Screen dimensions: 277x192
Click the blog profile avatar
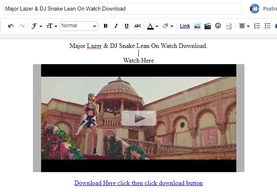[x=254, y=9]
